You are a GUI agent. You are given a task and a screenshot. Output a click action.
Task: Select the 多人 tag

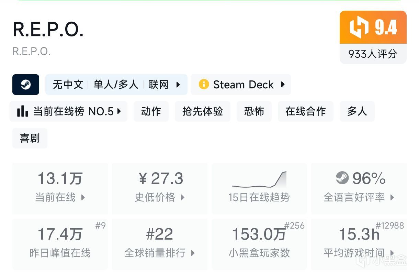[357, 111]
